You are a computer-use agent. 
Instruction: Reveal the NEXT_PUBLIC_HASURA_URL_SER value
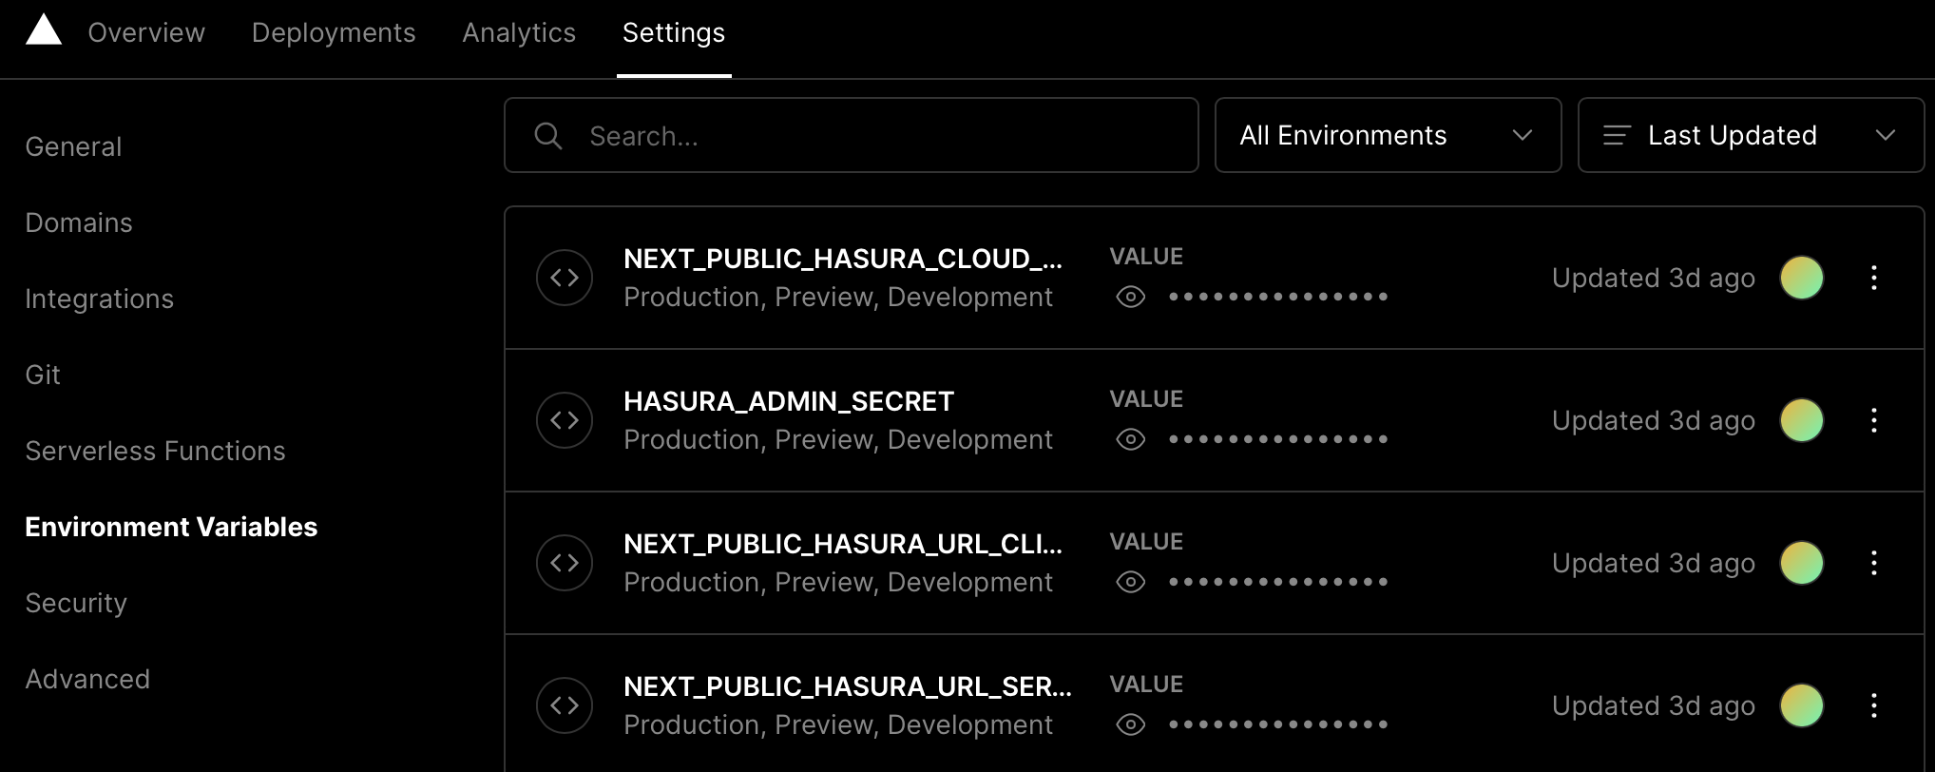pyautogui.click(x=1130, y=724)
